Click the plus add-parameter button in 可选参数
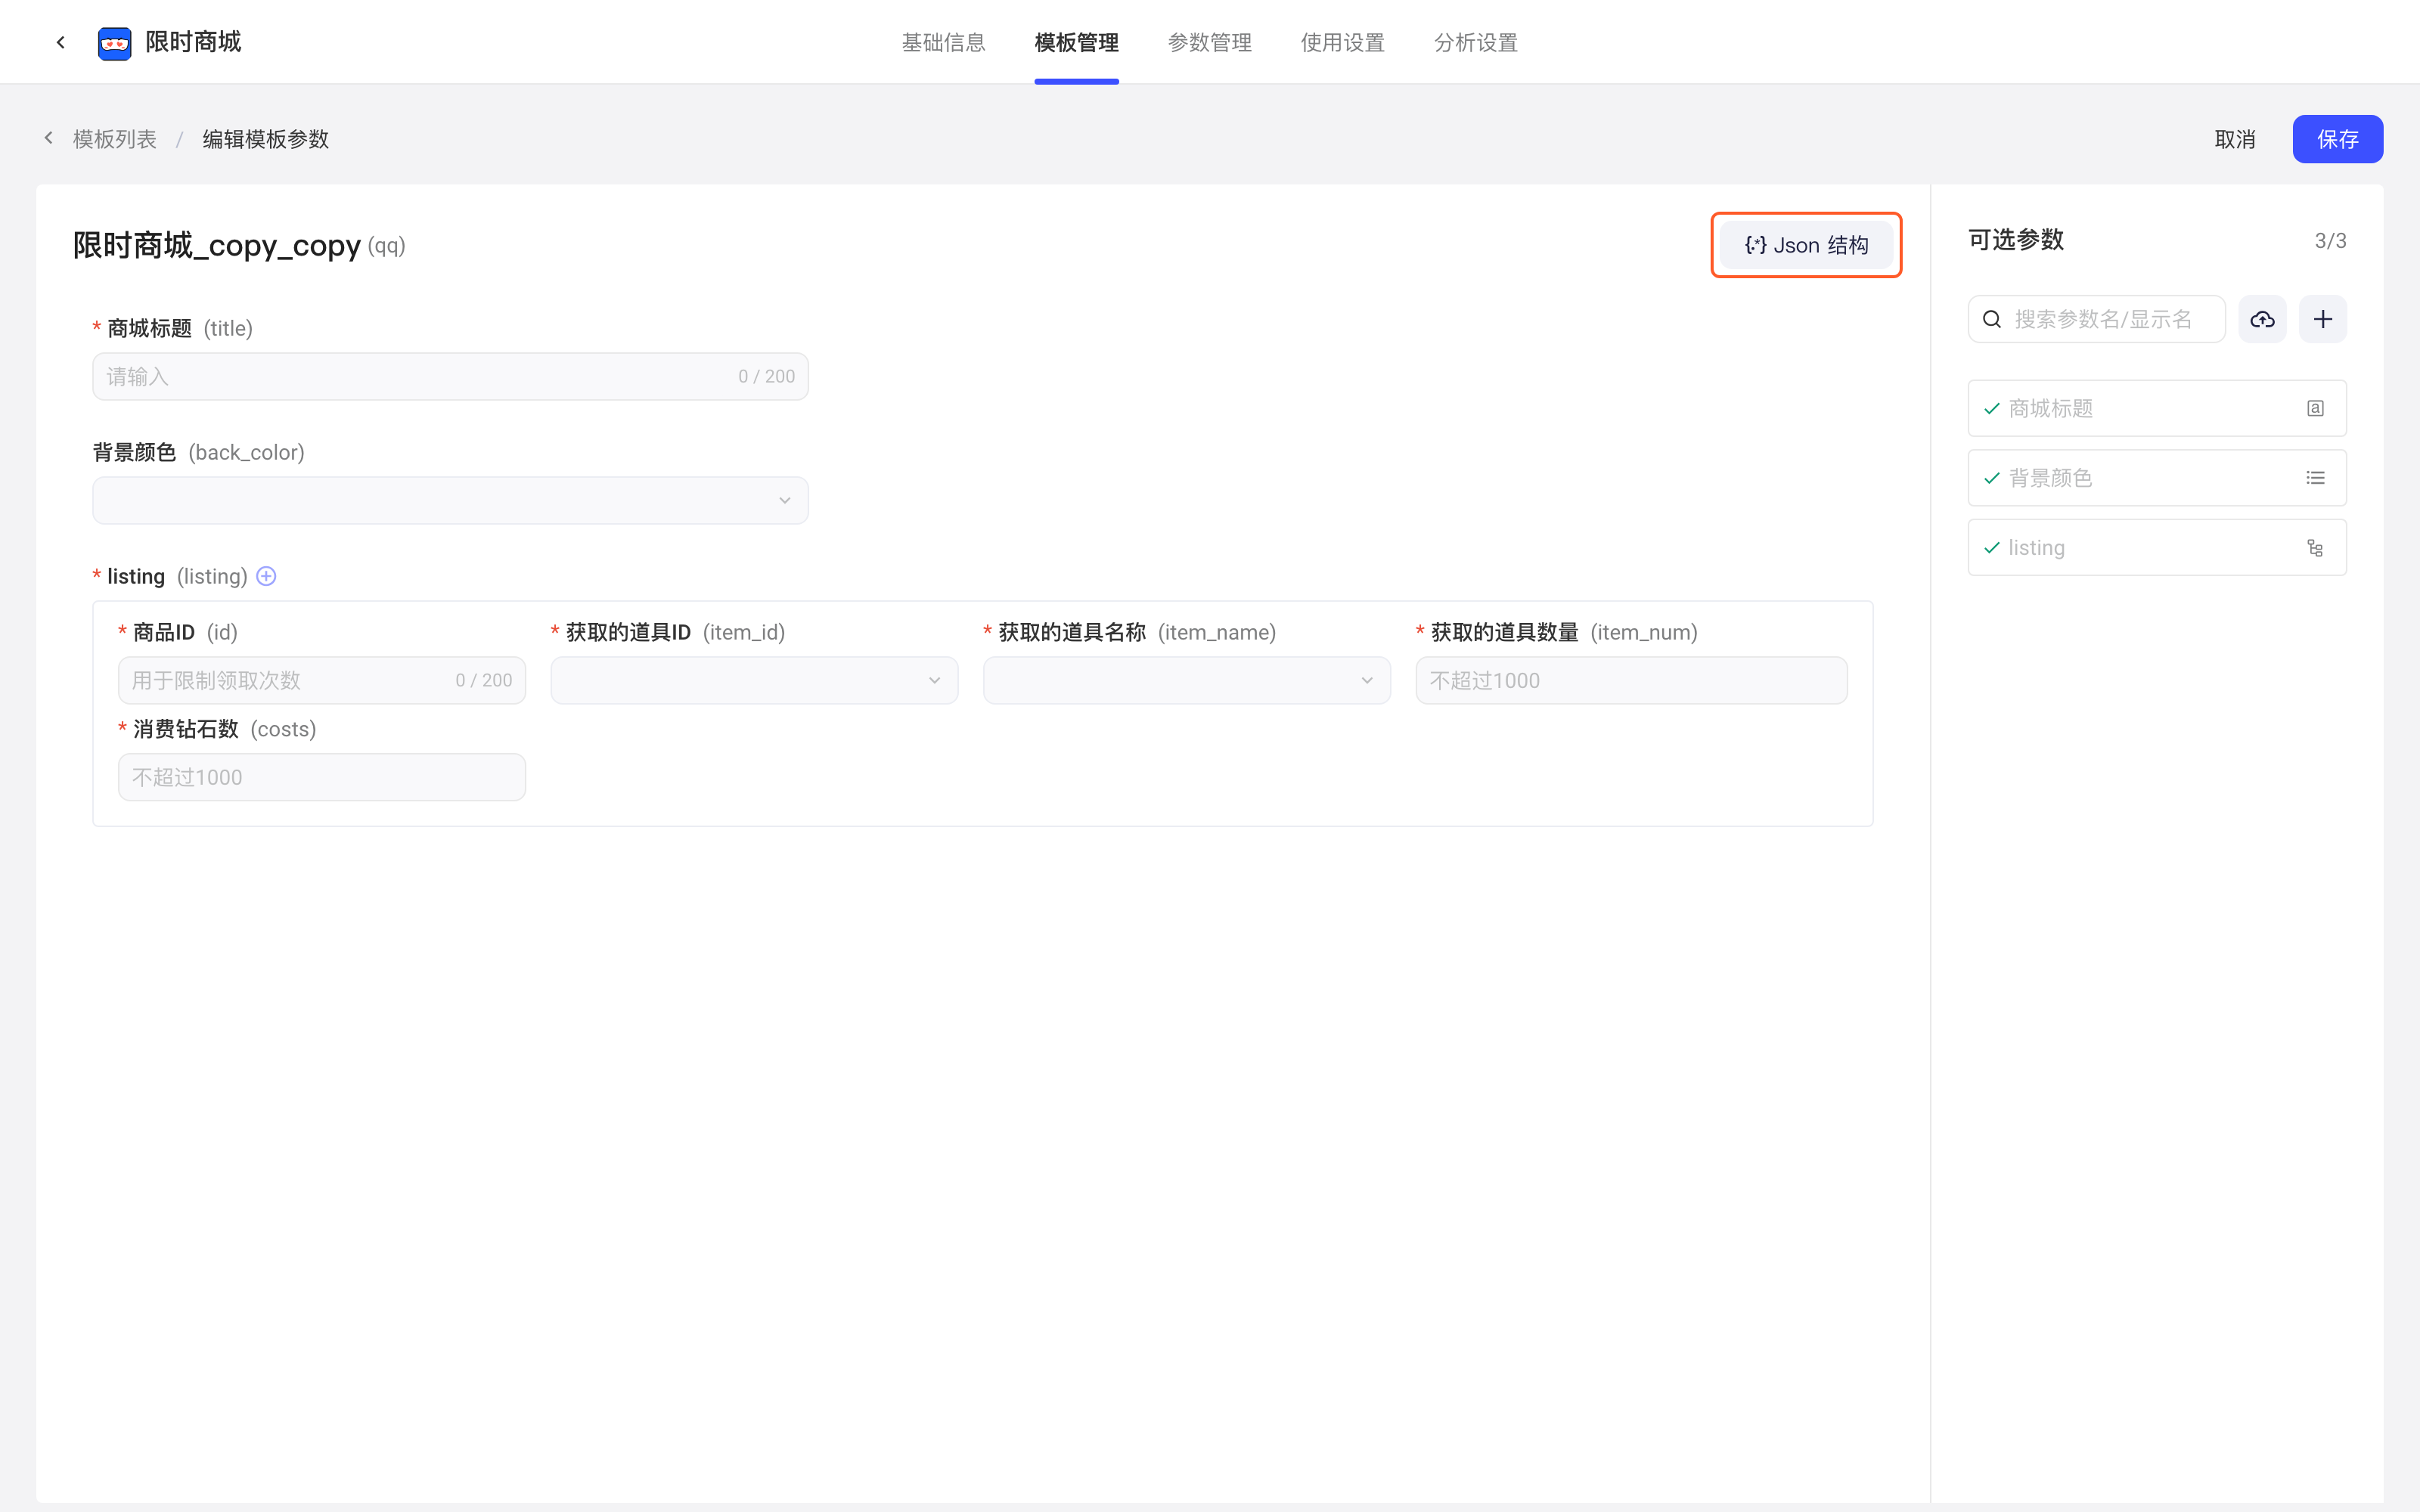2420x1512 pixels. point(2322,319)
